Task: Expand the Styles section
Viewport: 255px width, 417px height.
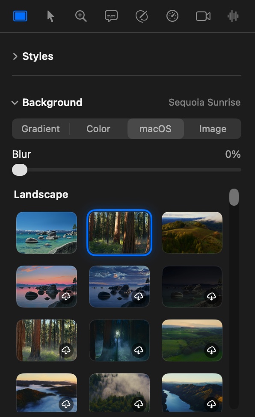Action: pos(15,56)
